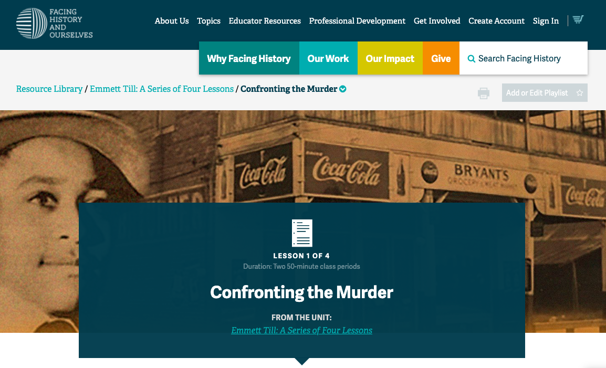Screen dimensions: 606x368
Task: Expand the lesson content via the downward arrow
Action: coord(301,361)
